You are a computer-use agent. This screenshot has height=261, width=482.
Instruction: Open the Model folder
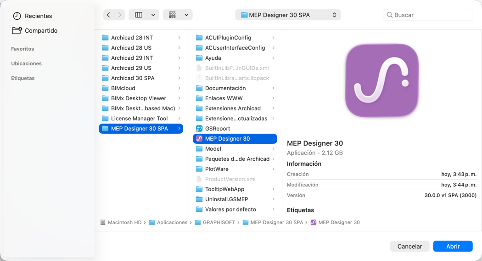[235, 149]
